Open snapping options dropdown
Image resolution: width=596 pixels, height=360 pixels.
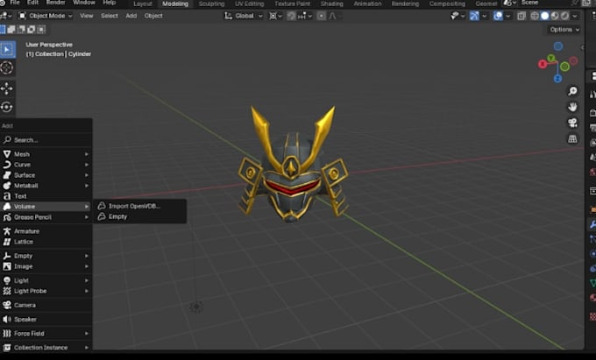305,16
